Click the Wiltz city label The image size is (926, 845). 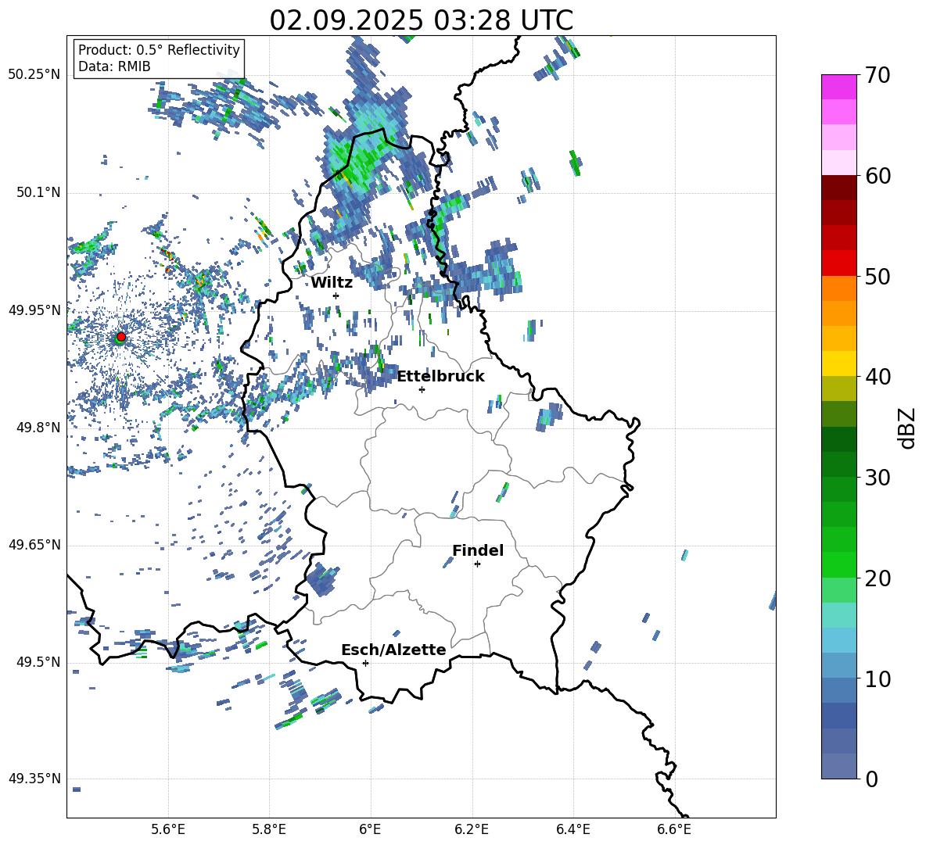pyautogui.click(x=332, y=283)
